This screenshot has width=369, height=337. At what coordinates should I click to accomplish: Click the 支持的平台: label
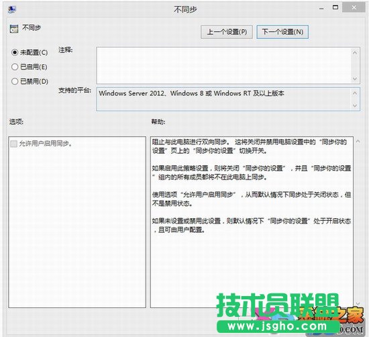pyautogui.click(x=74, y=90)
